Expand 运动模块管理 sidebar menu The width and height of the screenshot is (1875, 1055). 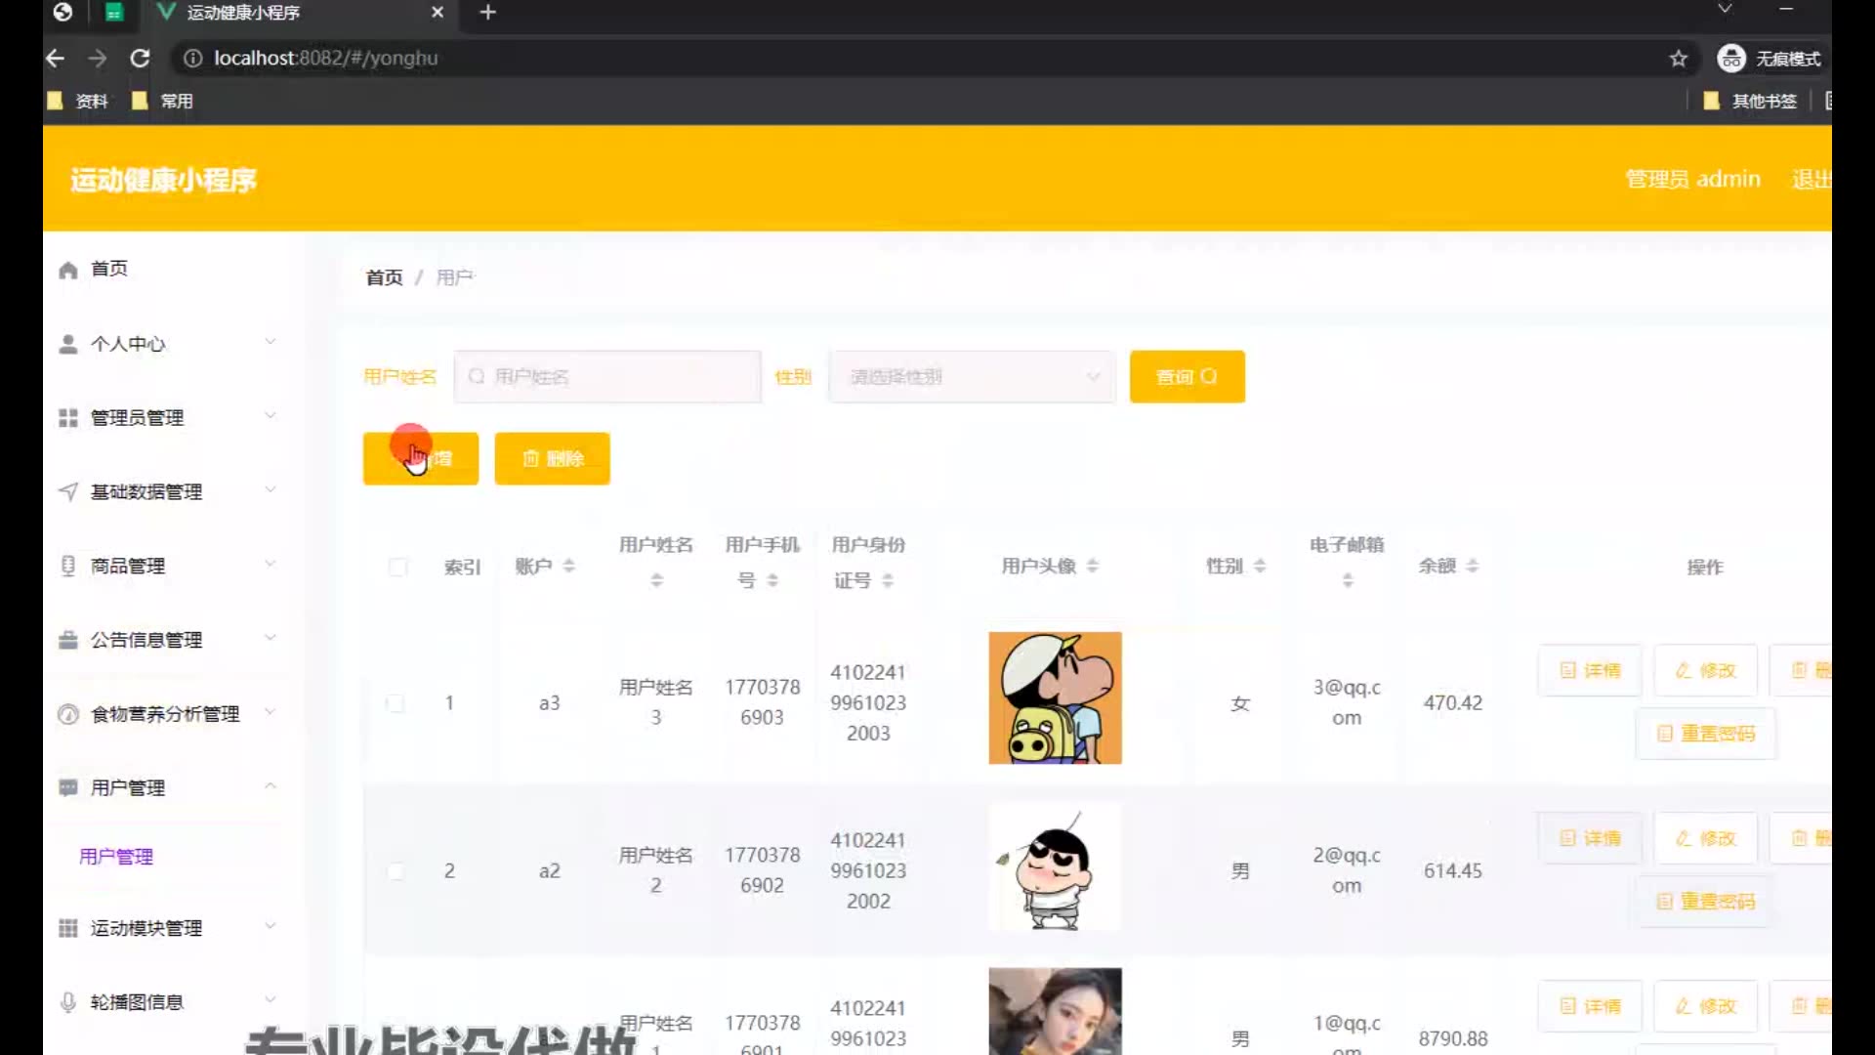[271, 925]
